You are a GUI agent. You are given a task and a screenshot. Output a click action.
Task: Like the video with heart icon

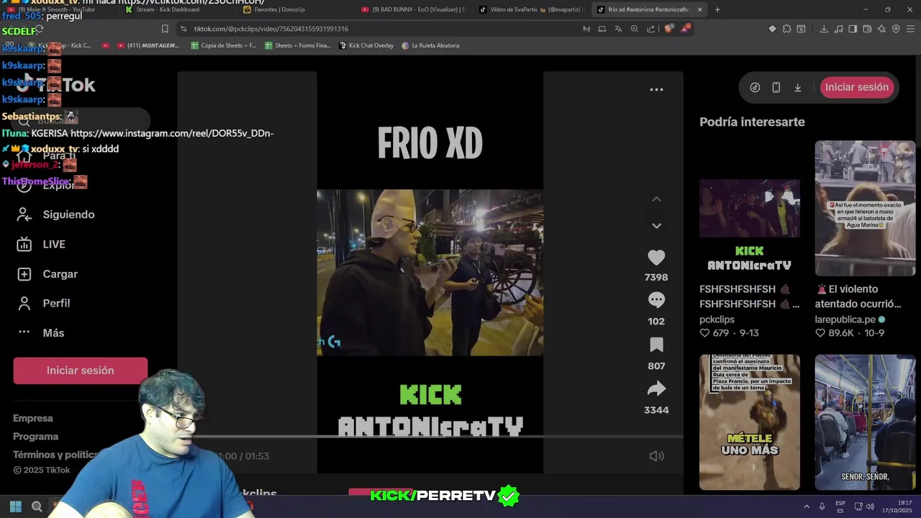(656, 258)
